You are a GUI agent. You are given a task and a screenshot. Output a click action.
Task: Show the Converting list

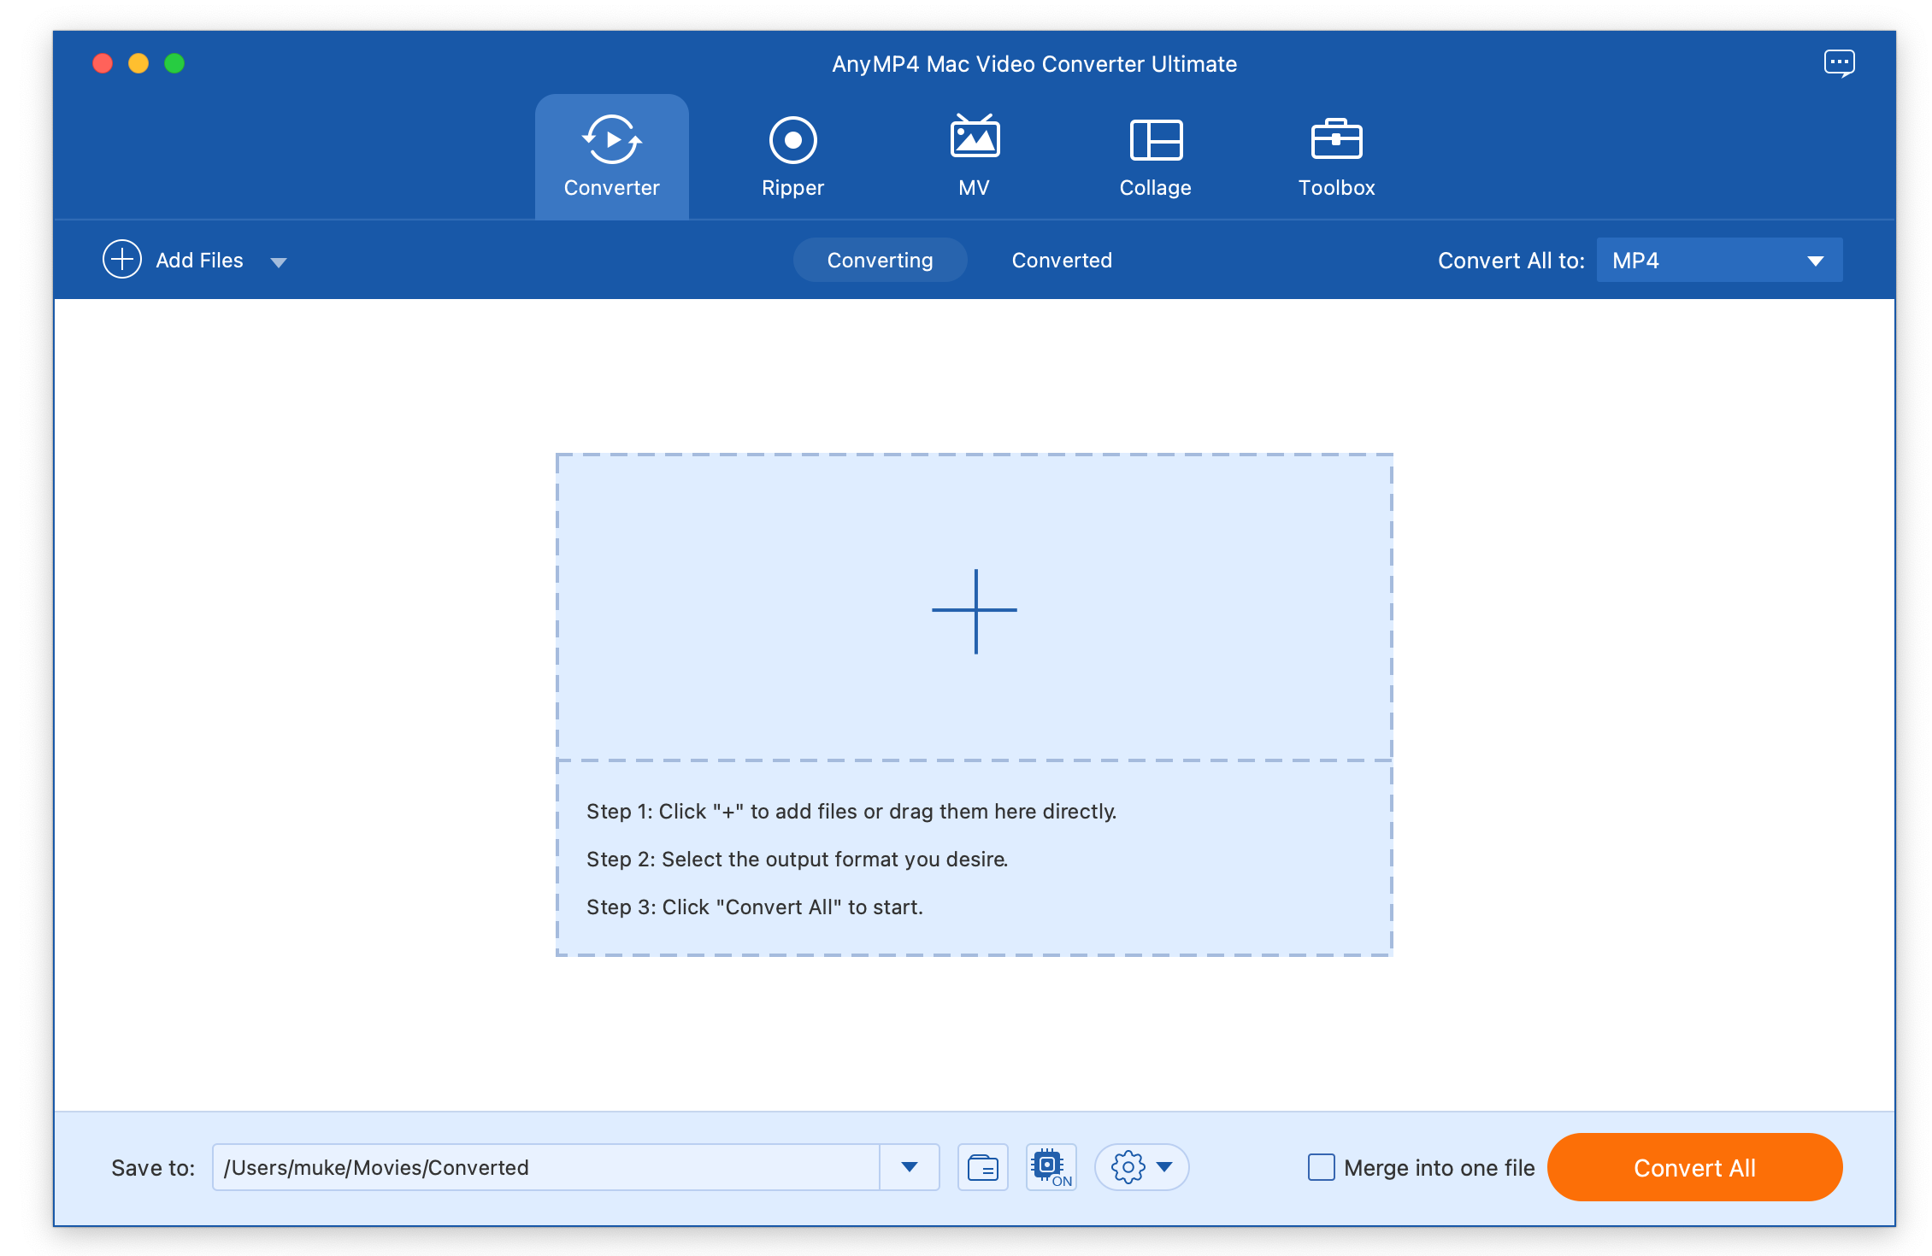click(x=880, y=260)
